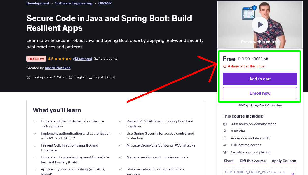308x175 pixels.
Task: Click the alarm clock icon by 4 days left
Action: coord(225,66)
